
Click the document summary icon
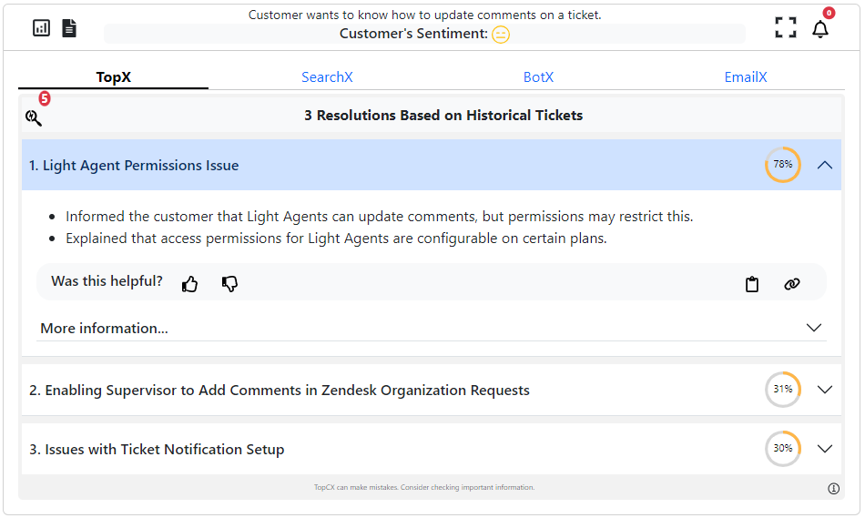[x=69, y=28]
